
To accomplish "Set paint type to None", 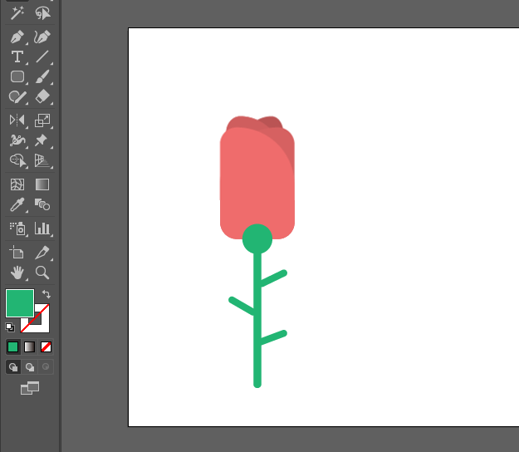I will tap(47, 346).
